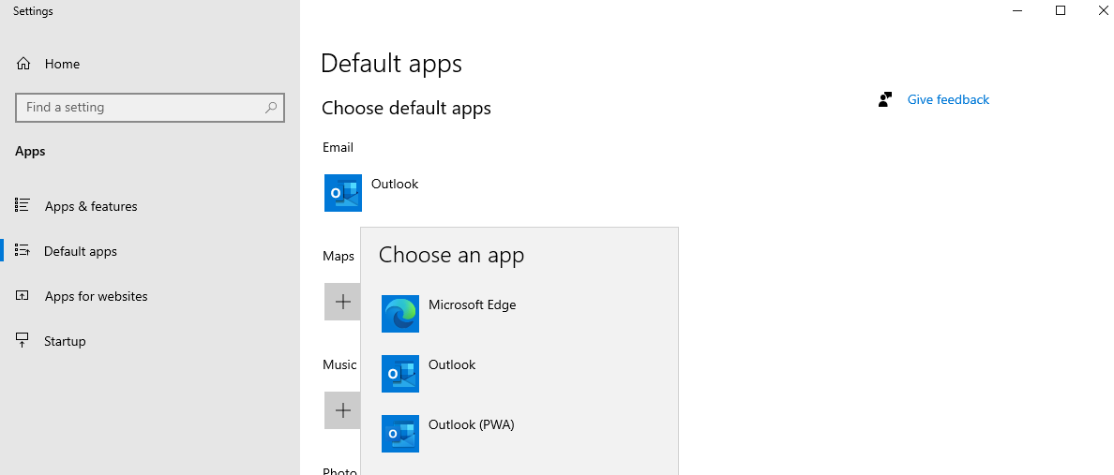Maximize the Settings window

coord(1060,10)
